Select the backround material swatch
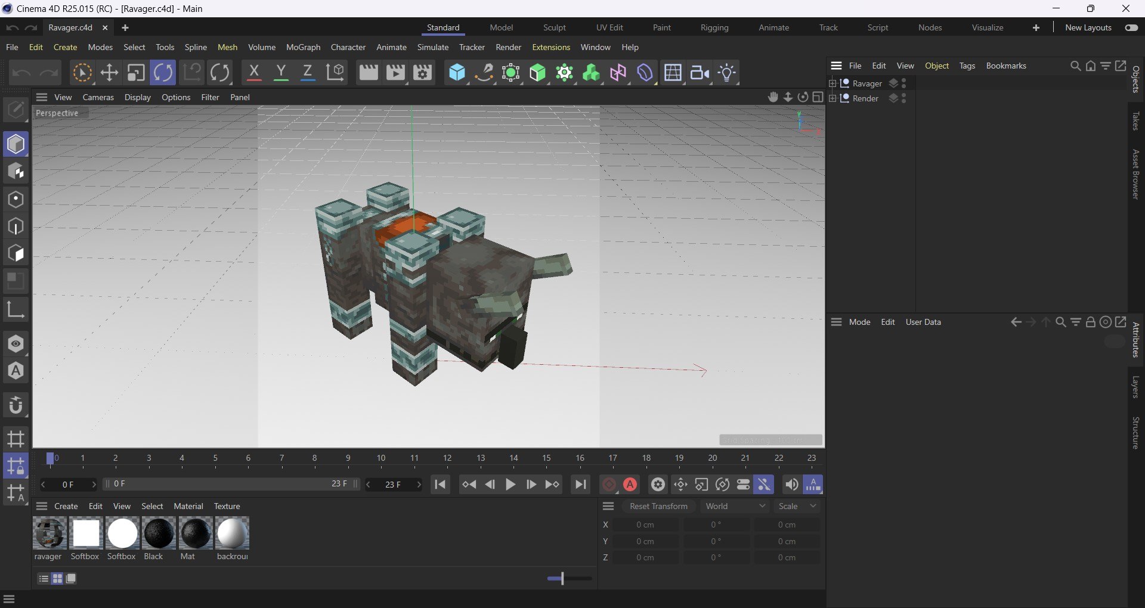 [232, 533]
